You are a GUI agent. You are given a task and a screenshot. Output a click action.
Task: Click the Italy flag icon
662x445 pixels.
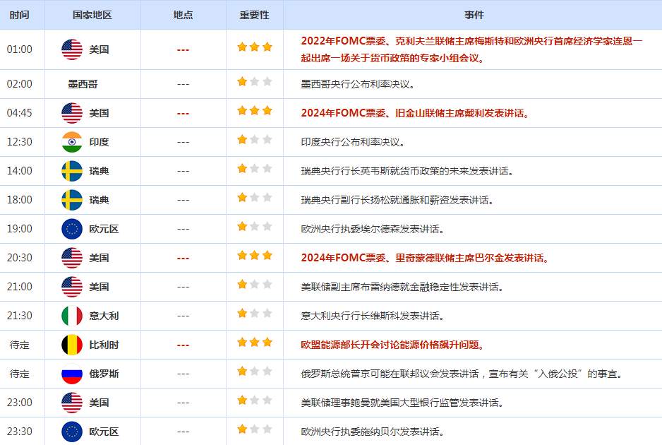(x=72, y=316)
